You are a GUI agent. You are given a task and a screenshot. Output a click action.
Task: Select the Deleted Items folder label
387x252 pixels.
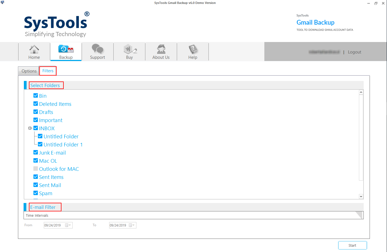(x=55, y=104)
